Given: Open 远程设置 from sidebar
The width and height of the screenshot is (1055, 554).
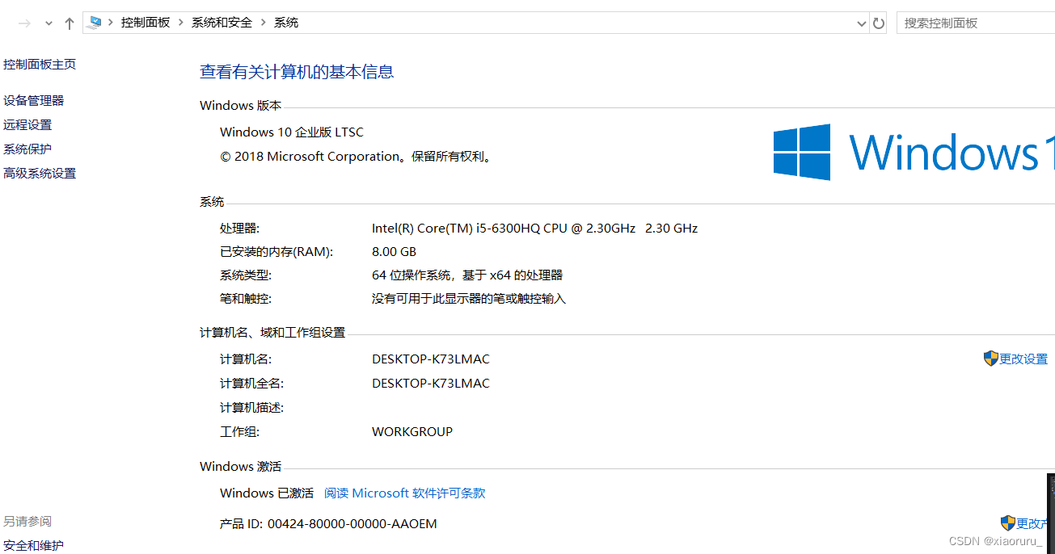Looking at the screenshot, I should tap(27, 125).
